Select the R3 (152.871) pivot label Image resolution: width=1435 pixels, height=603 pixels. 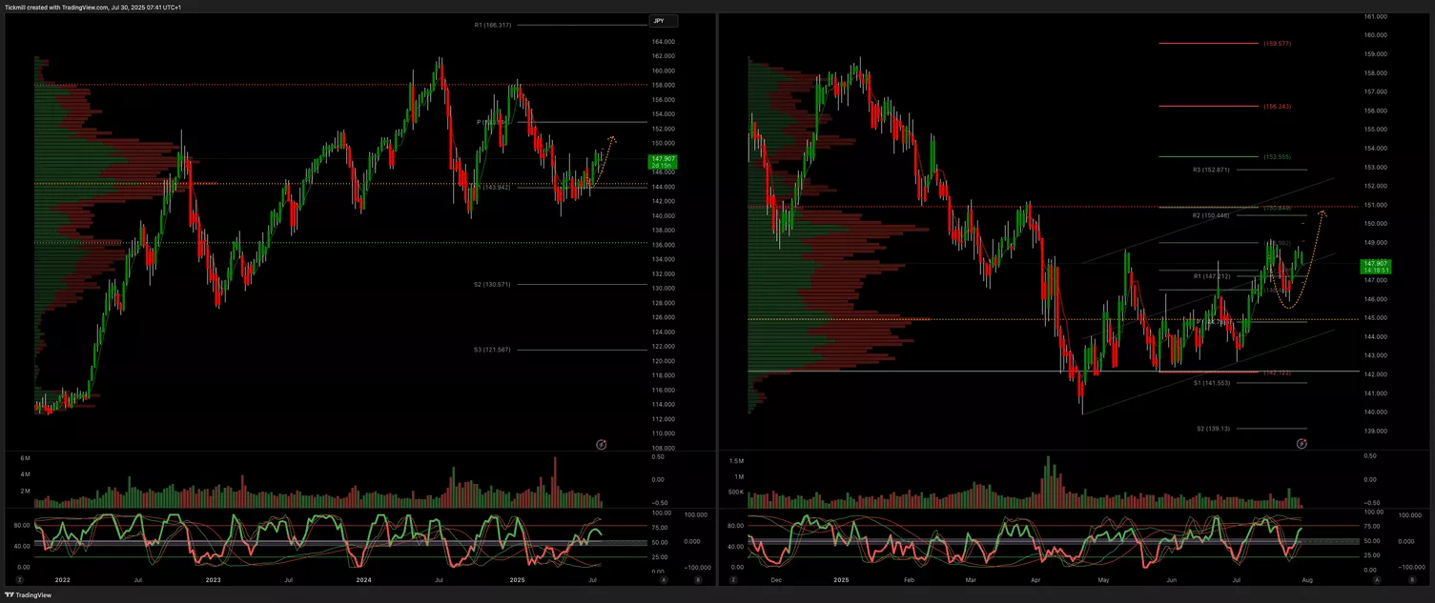[x=1210, y=170]
